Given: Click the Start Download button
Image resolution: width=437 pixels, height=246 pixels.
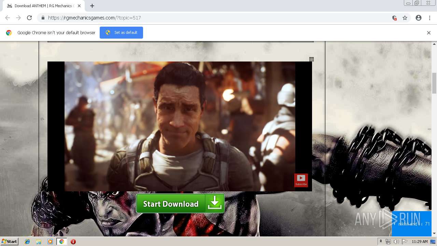Looking at the screenshot, I should [180, 204].
